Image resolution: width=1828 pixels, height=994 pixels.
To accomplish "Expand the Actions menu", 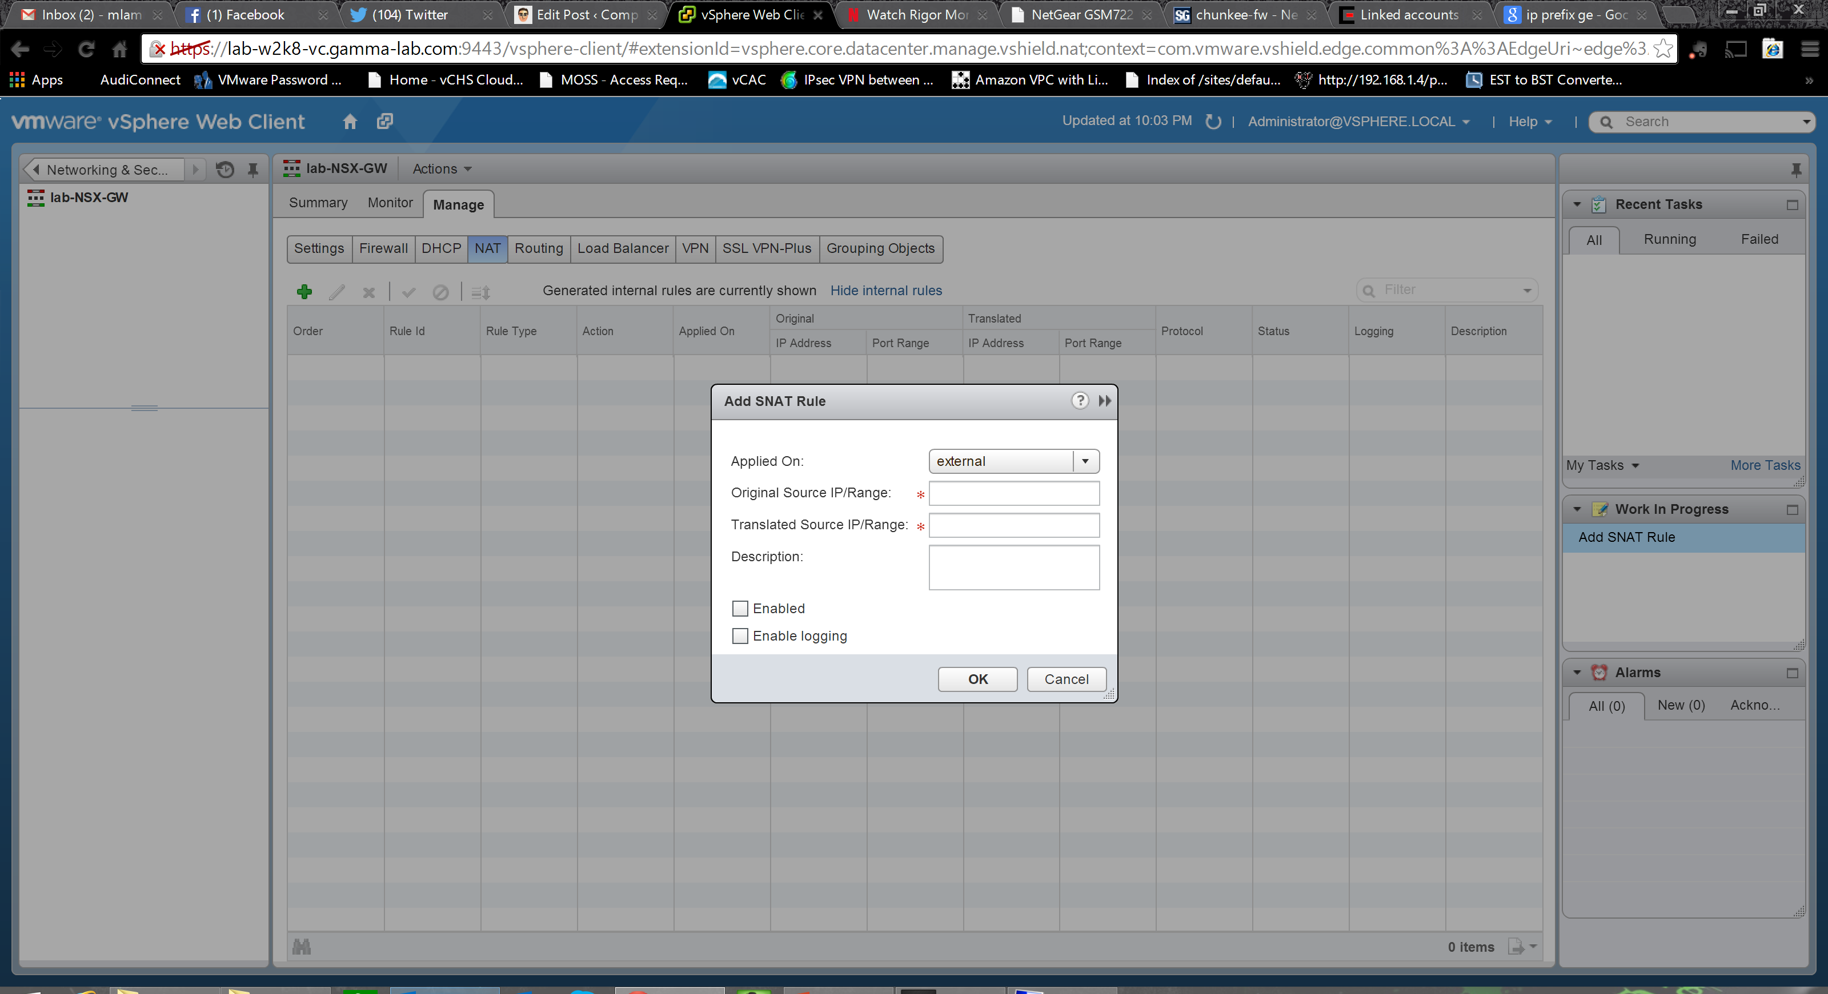I will point(442,169).
